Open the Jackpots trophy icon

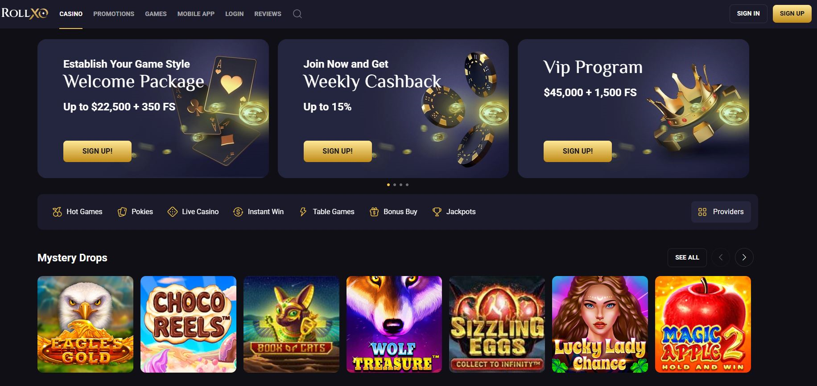click(x=437, y=212)
